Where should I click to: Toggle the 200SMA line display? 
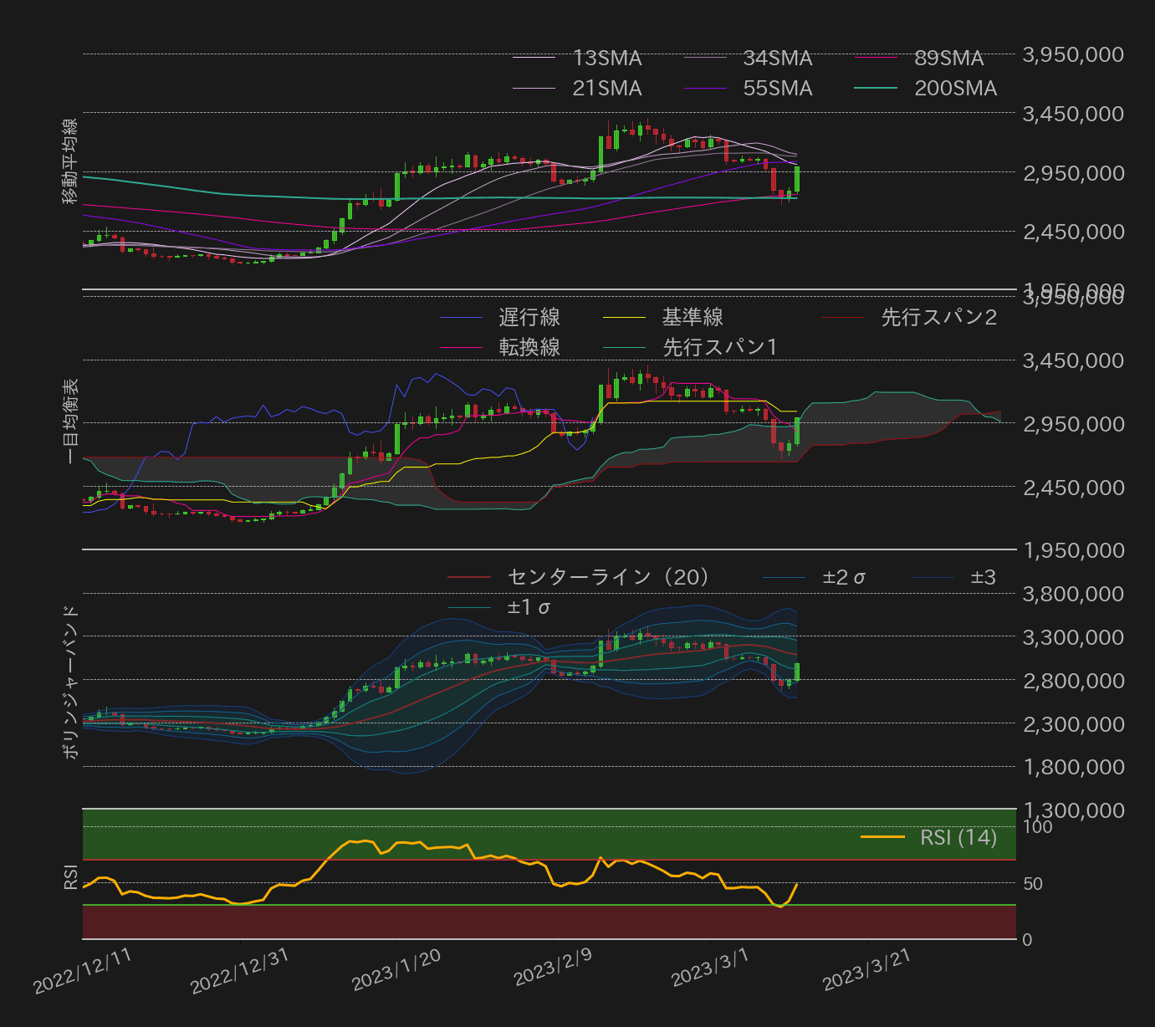pos(875,88)
